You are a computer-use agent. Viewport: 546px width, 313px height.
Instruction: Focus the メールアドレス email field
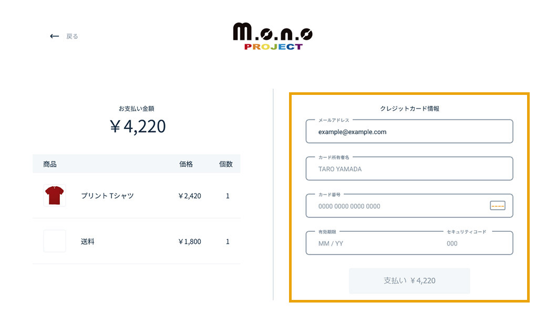coord(409,131)
